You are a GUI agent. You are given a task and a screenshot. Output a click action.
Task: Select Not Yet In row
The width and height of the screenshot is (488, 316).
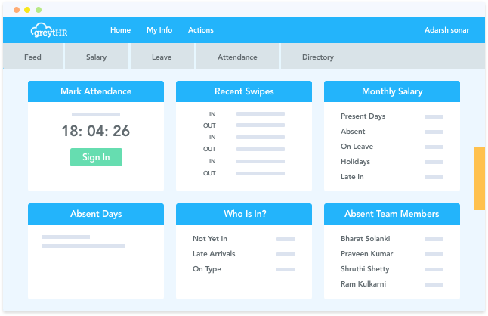pyautogui.click(x=210, y=239)
